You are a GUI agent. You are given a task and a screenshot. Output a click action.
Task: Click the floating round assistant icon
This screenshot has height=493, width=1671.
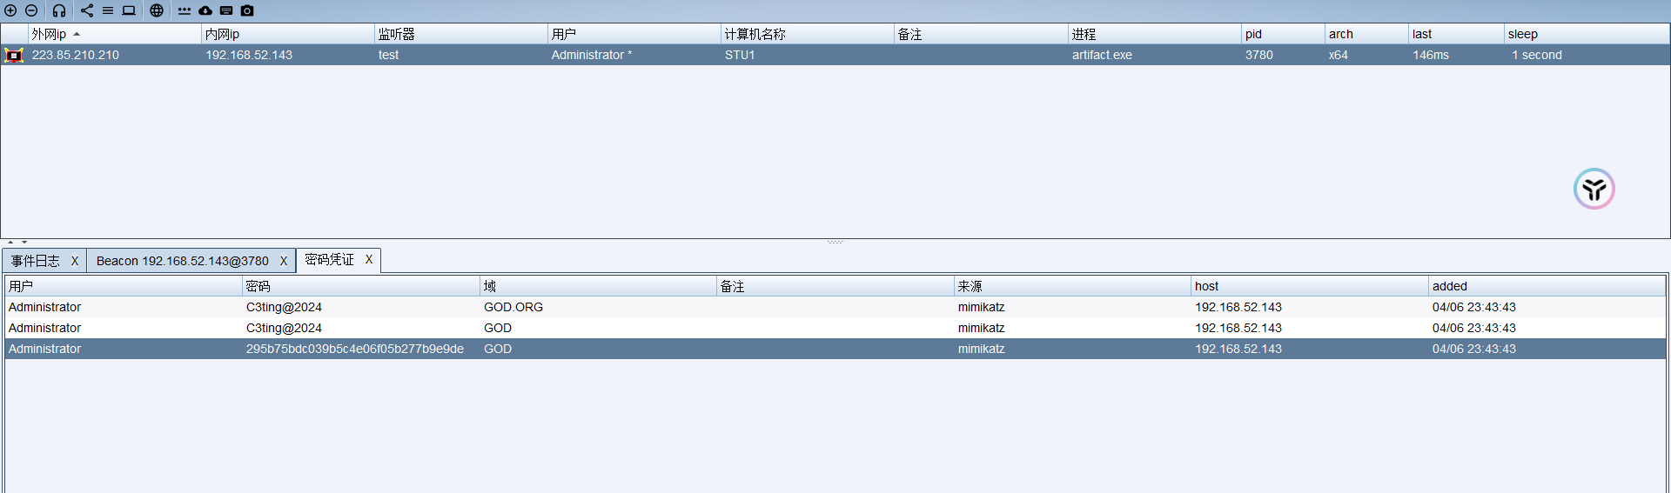[1594, 189]
